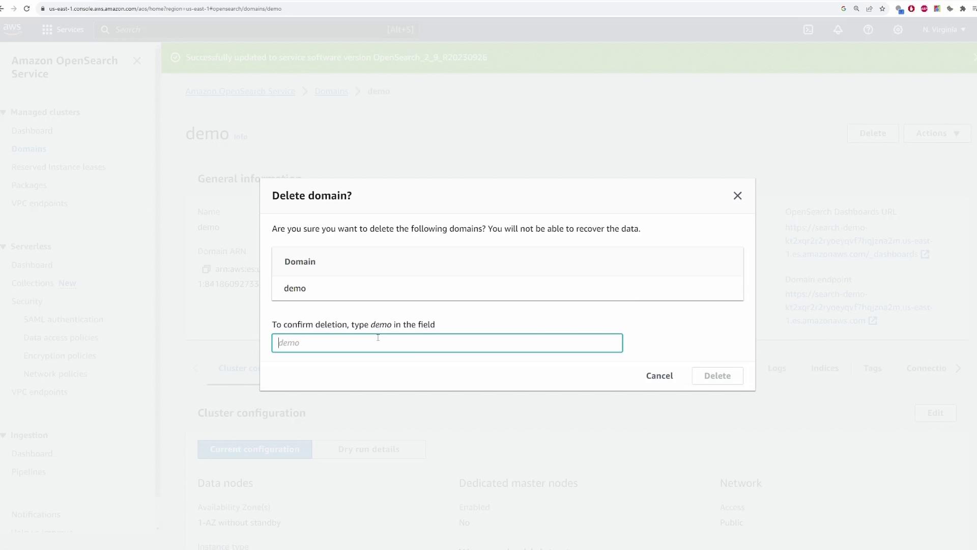The image size is (977, 550).
Task: Expand the N. Virginia region dropdown
Action: [944, 30]
